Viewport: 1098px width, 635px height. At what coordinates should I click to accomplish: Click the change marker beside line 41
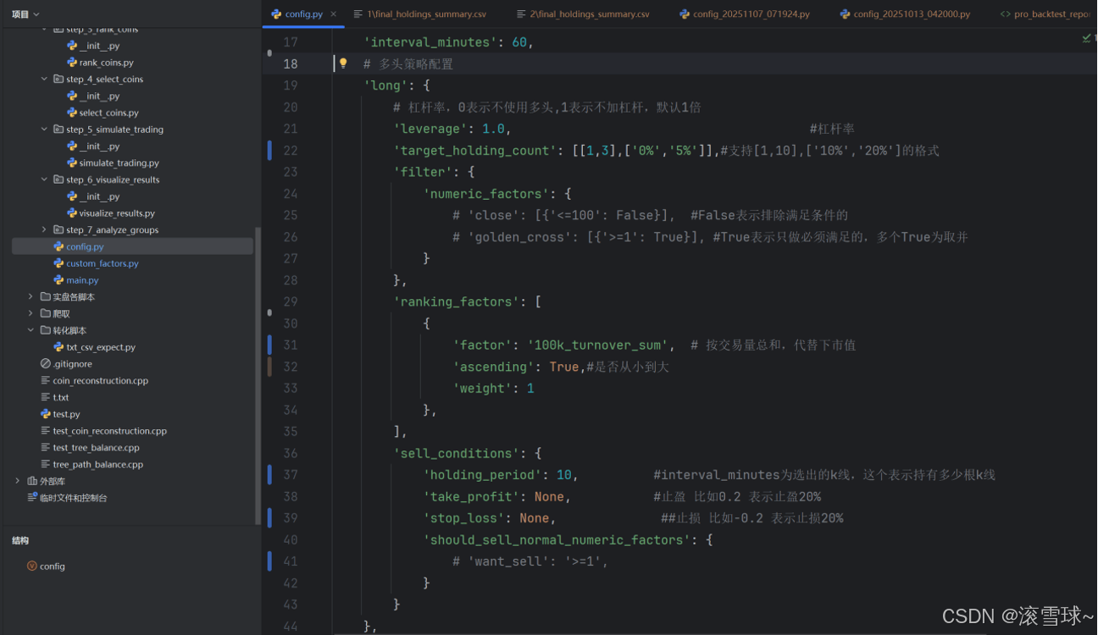tap(270, 561)
